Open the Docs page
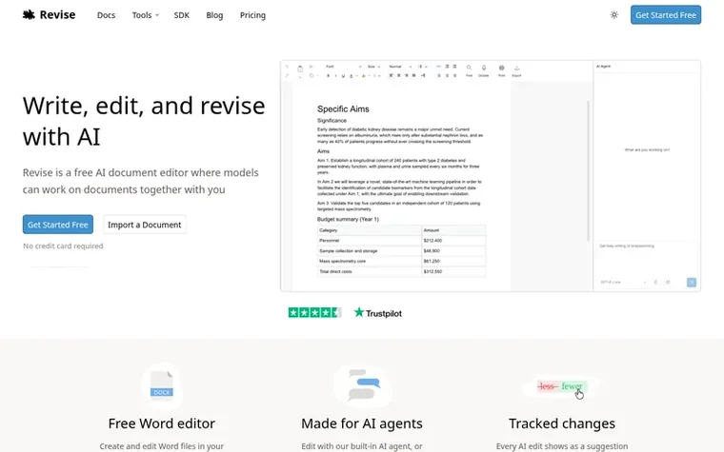Image resolution: width=724 pixels, height=452 pixels. pyautogui.click(x=106, y=15)
